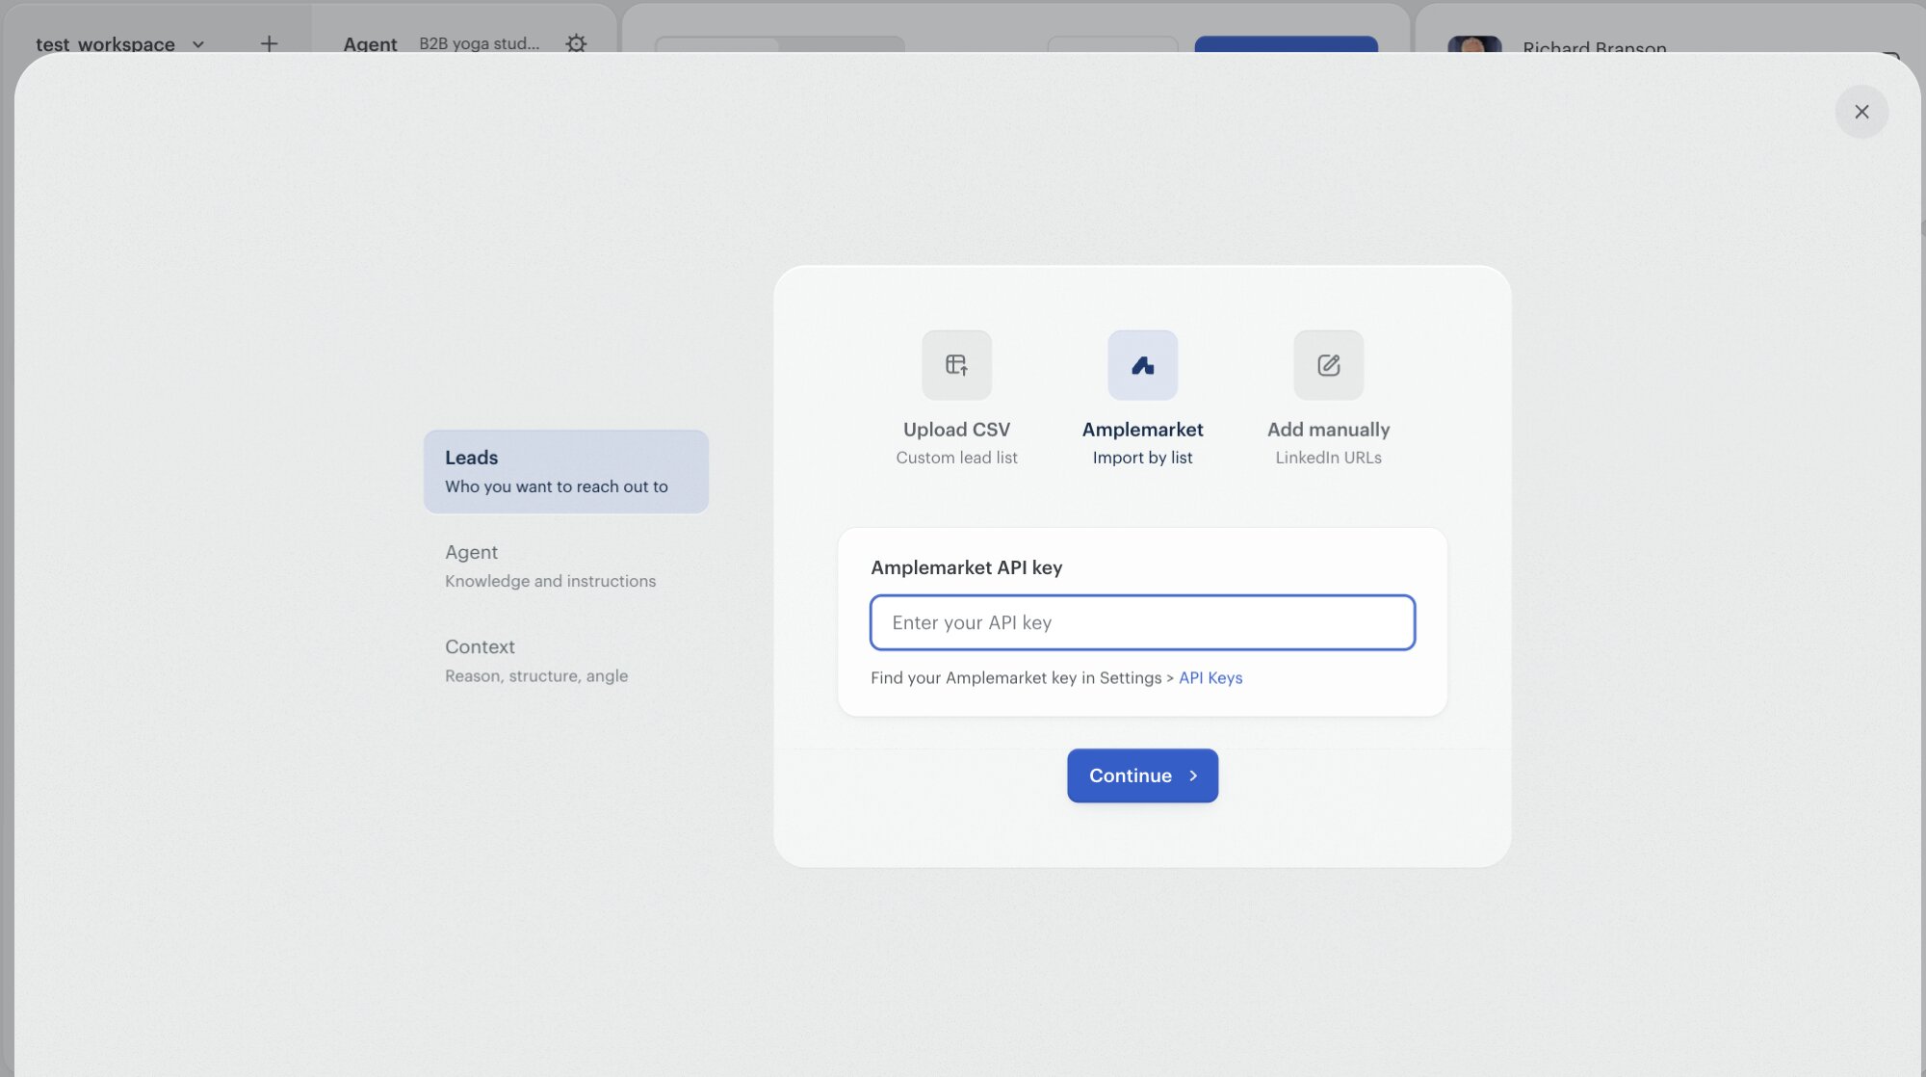Open agent settings gear in background header
Image resolution: width=1926 pixels, height=1077 pixels.
(x=576, y=43)
